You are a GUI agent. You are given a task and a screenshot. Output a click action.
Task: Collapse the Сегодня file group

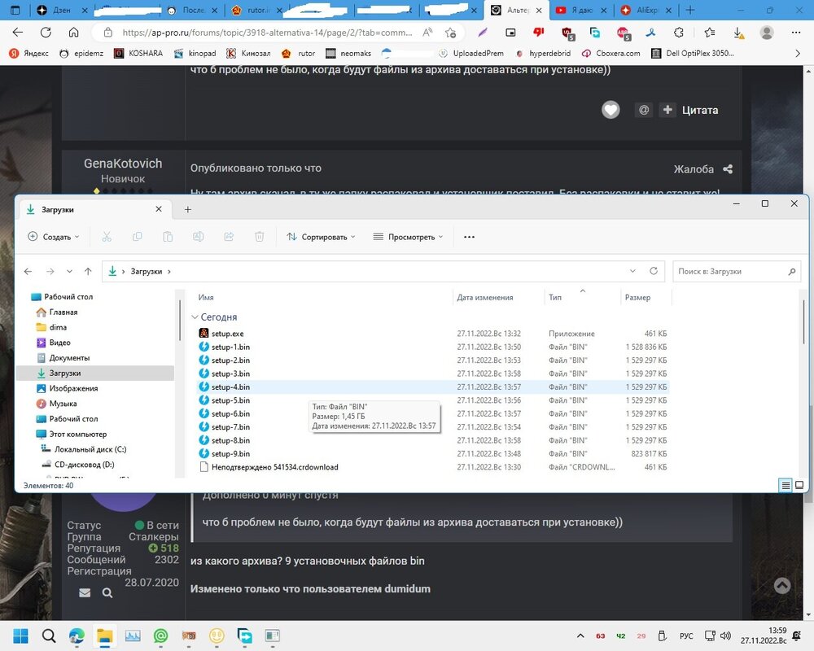195,317
